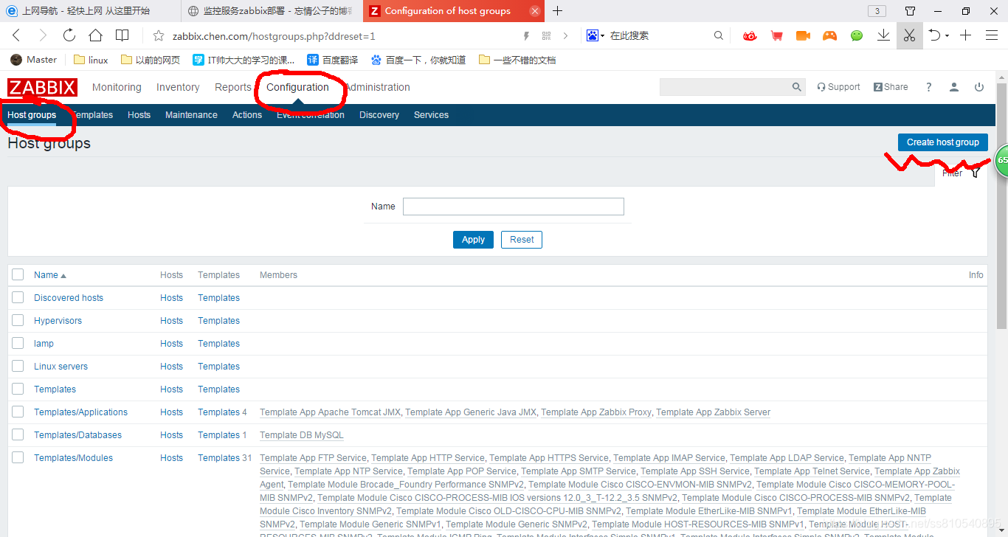This screenshot has width=1008, height=537.
Task: Open the QR code icon in address bar
Action: [x=547, y=35]
